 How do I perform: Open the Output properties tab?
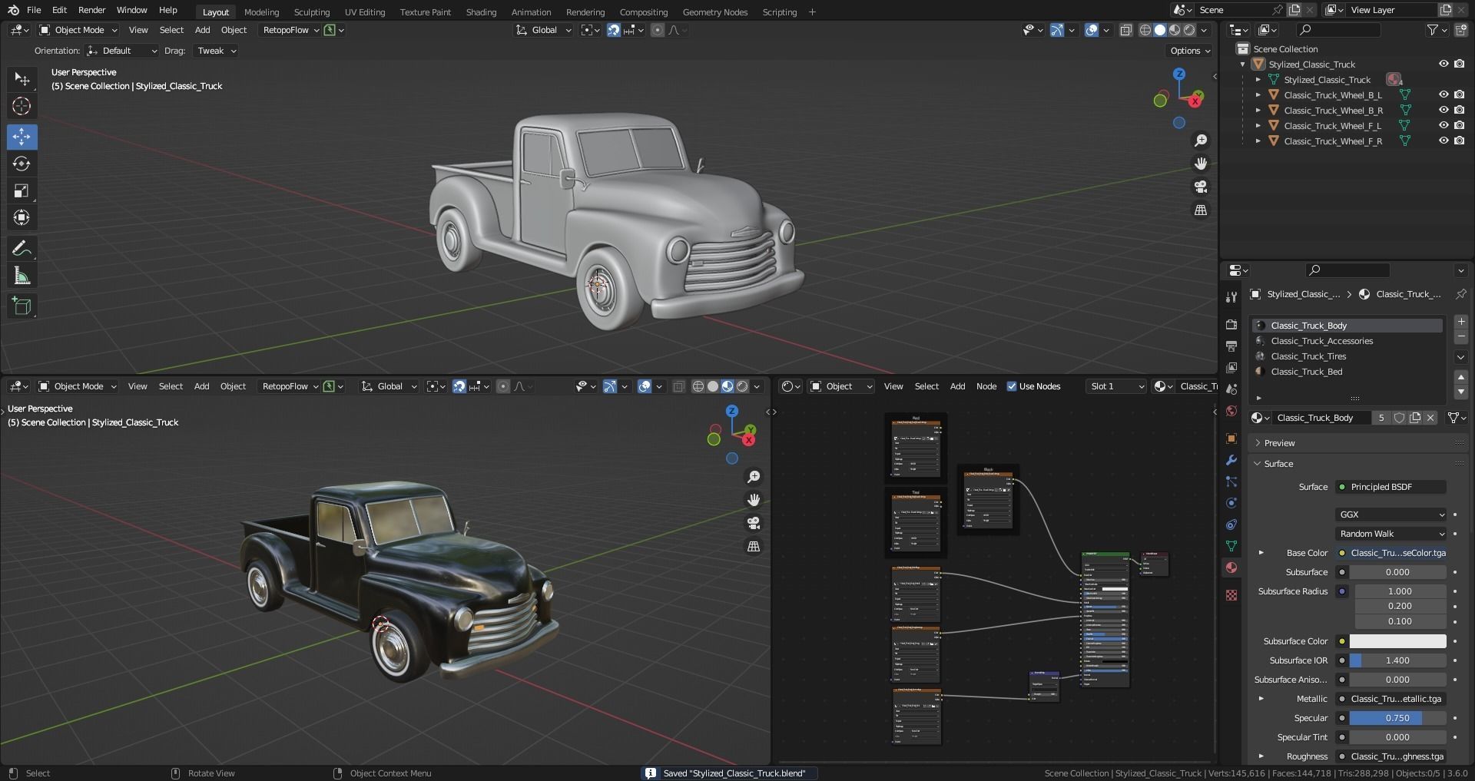pyautogui.click(x=1231, y=346)
